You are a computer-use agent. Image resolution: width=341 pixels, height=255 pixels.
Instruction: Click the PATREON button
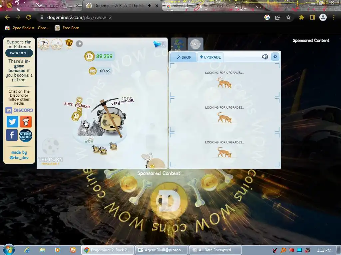coord(19,53)
